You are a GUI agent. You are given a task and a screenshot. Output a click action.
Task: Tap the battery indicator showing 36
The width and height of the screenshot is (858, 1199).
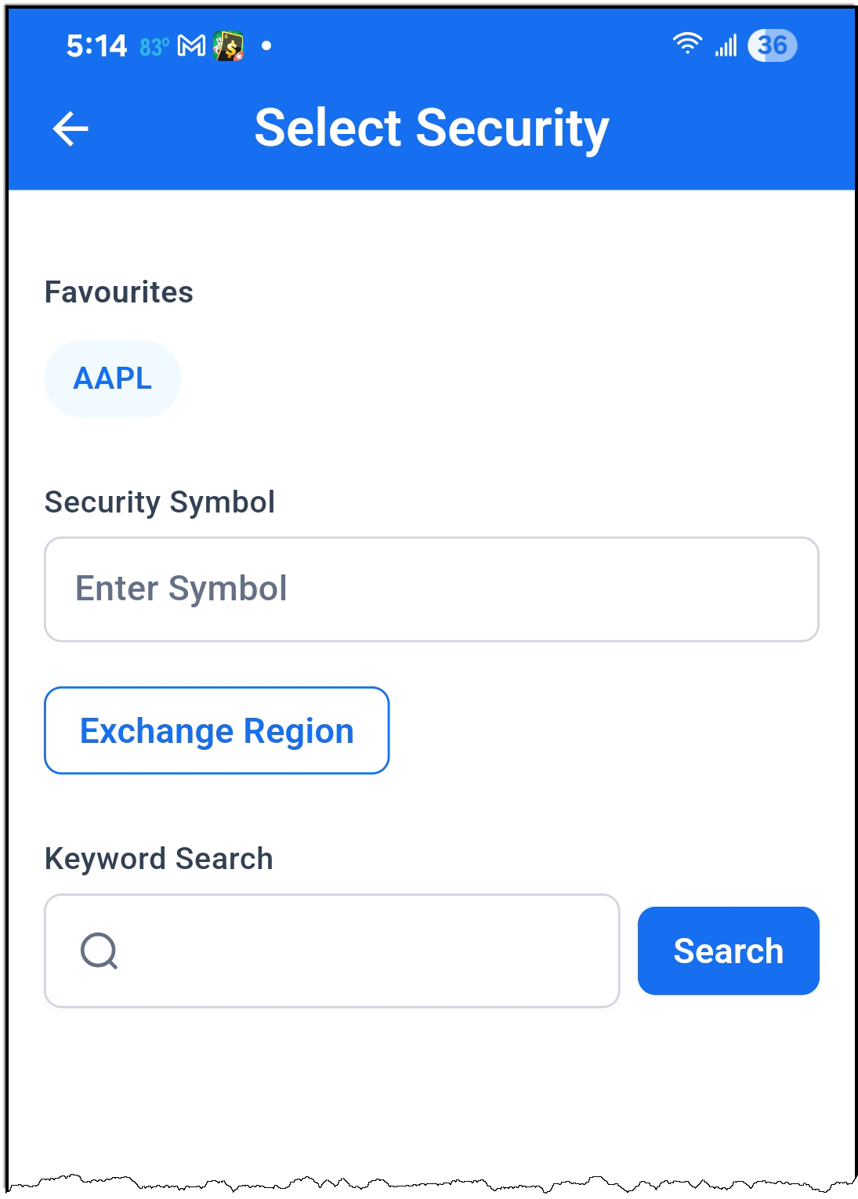click(772, 45)
